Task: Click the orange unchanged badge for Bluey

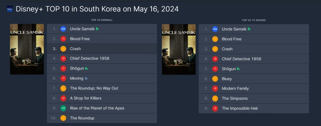Action: (215, 79)
